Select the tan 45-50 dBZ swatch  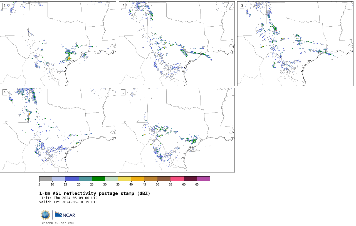tap(151, 179)
